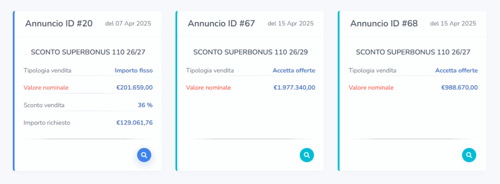The width and height of the screenshot is (500, 184).
Task: Select the Importo fisso value
Action: [134, 71]
